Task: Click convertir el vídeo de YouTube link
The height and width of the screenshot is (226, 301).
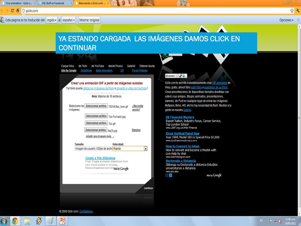Action: (131, 88)
